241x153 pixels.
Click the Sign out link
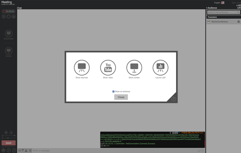click(x=236, y=3)
